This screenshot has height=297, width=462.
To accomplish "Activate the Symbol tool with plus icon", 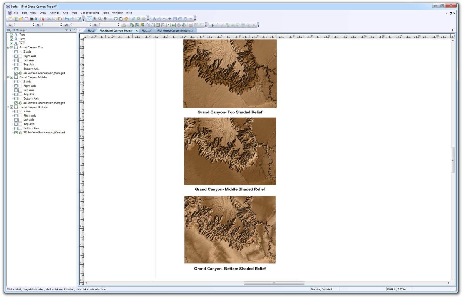I will pyautogui.click(x=170, y=18).
